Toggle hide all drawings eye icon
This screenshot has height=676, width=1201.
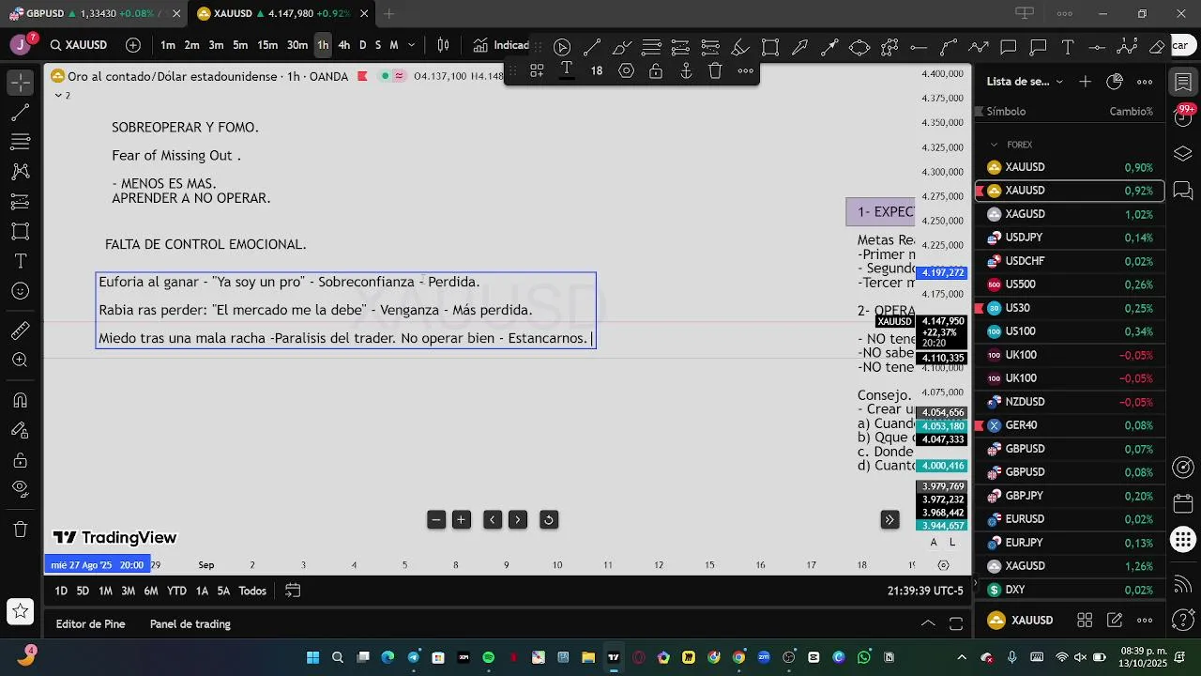tap(20, 489)
